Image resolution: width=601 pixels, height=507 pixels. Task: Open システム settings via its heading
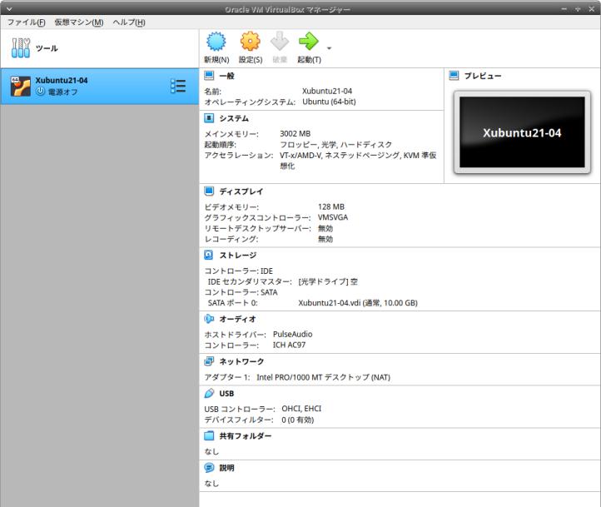click(x=234, y=118)
